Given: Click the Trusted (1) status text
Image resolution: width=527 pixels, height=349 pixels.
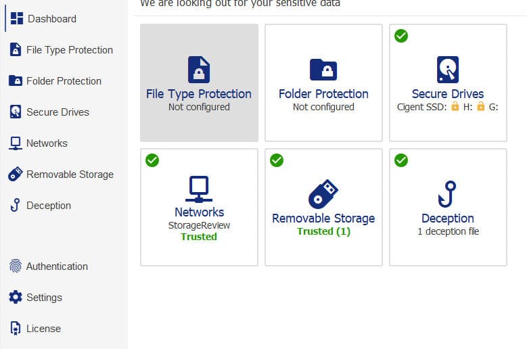Looking at the screenshot, I should [x=323, y=231].
